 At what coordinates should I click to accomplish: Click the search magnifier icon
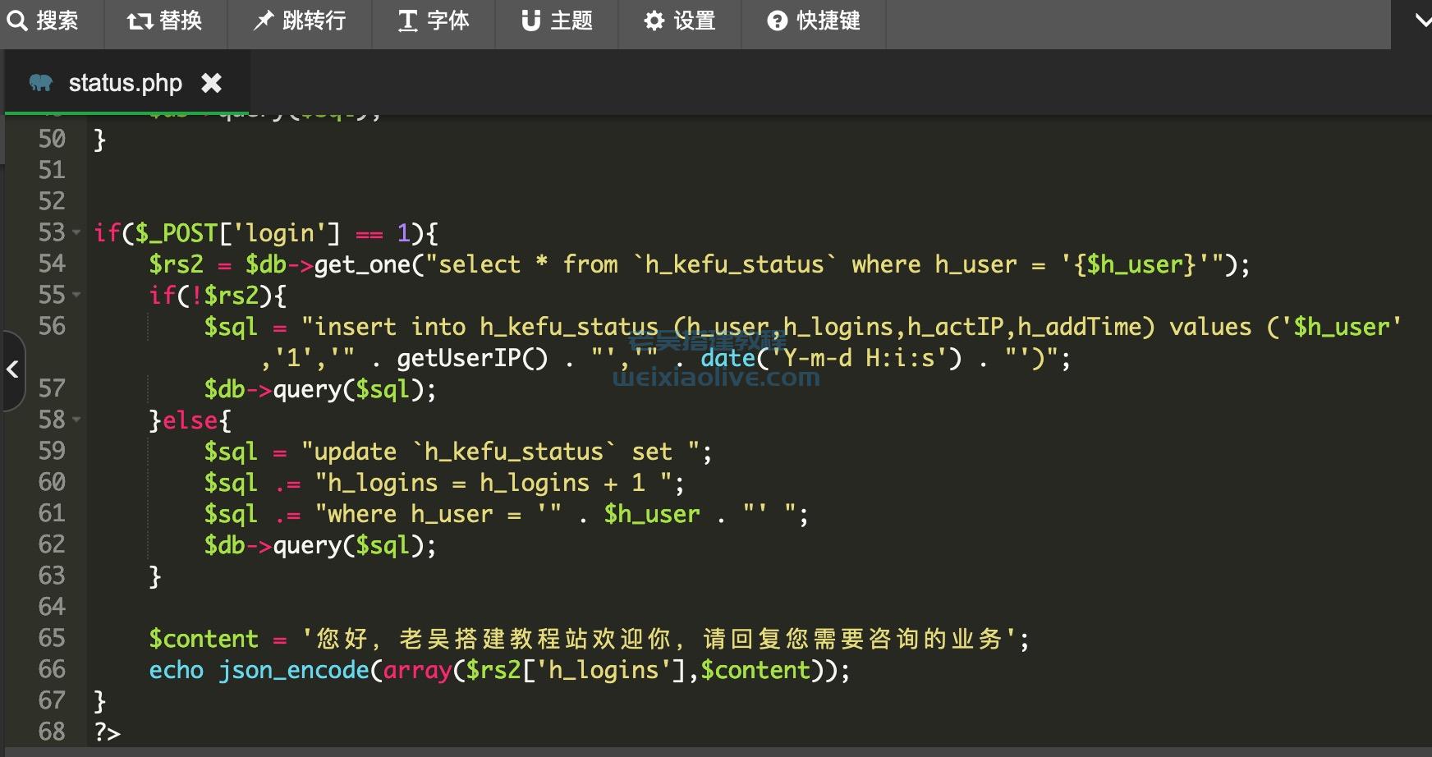click(x=17, y=21)
